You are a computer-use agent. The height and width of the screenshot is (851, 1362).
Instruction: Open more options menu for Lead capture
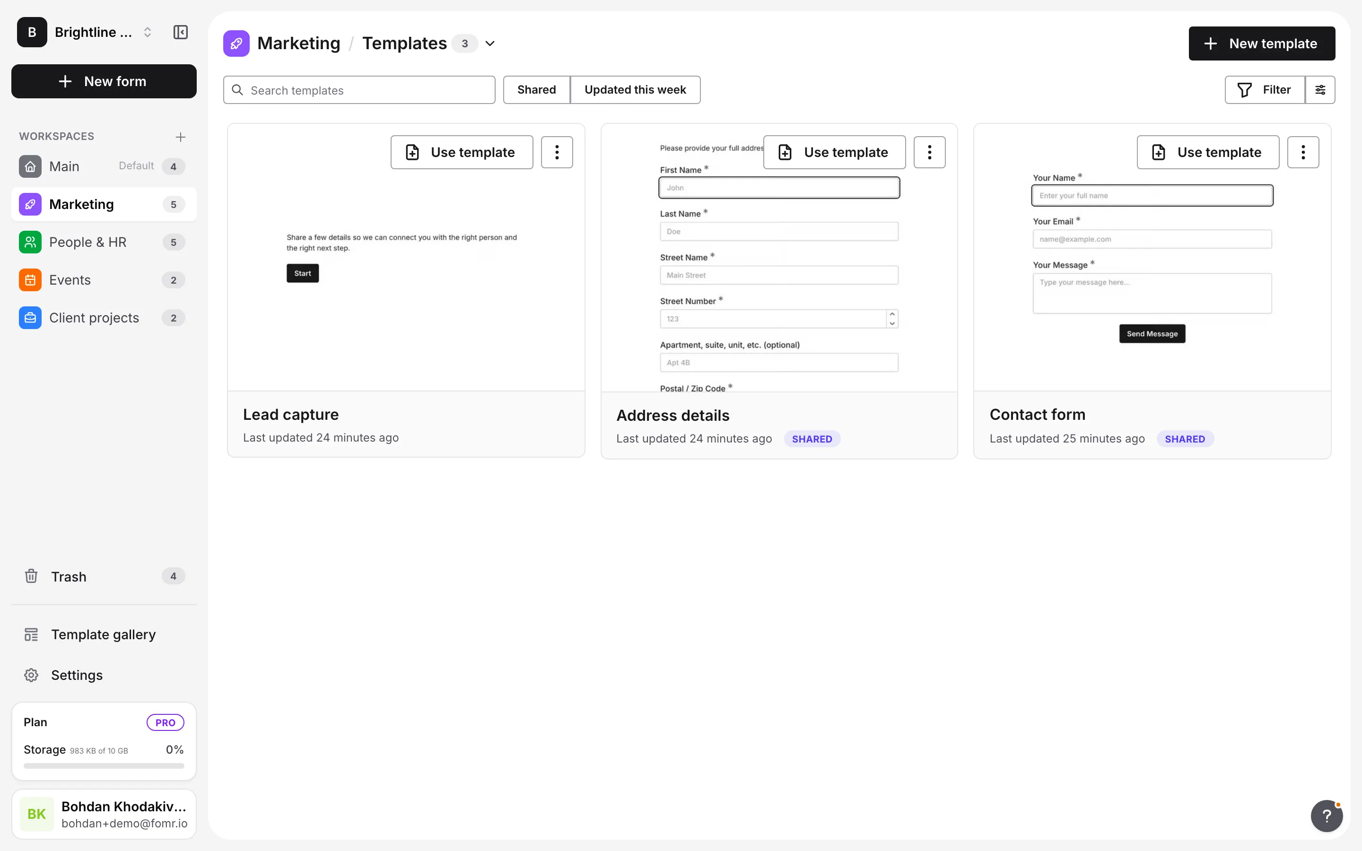pyautogui.click(x=557, y=152)
